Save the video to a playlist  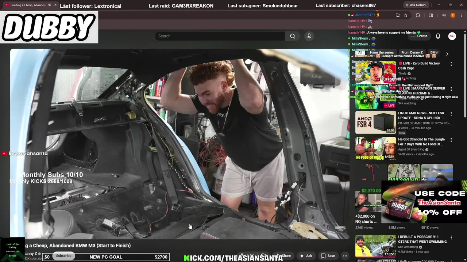[x=328, y=256]
